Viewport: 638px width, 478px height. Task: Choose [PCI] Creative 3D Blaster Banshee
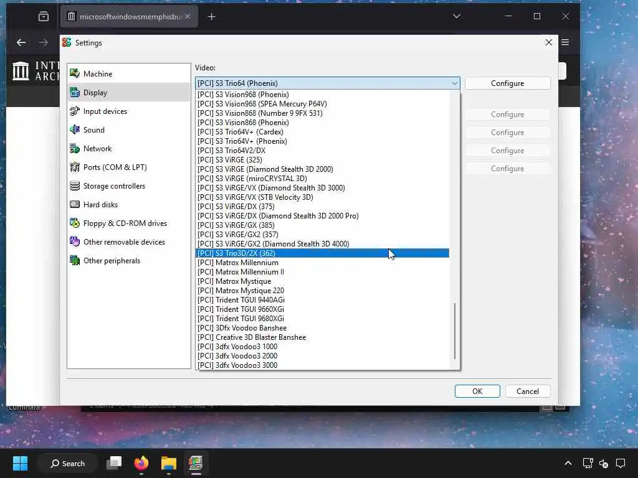[x=322, y=337]
